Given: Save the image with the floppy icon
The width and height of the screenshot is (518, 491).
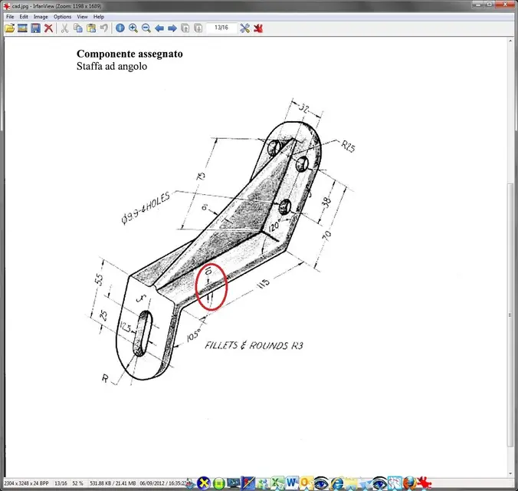Looking at the screenshot, I should [35, 28].
